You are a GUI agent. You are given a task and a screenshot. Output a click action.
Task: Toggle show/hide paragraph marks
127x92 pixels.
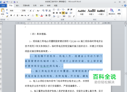pos(74,16)
